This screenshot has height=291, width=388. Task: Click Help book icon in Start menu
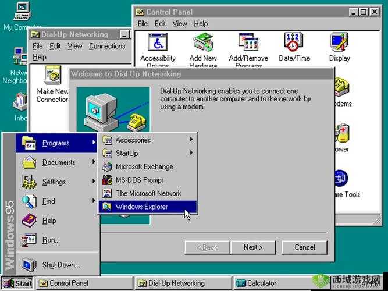29,221
